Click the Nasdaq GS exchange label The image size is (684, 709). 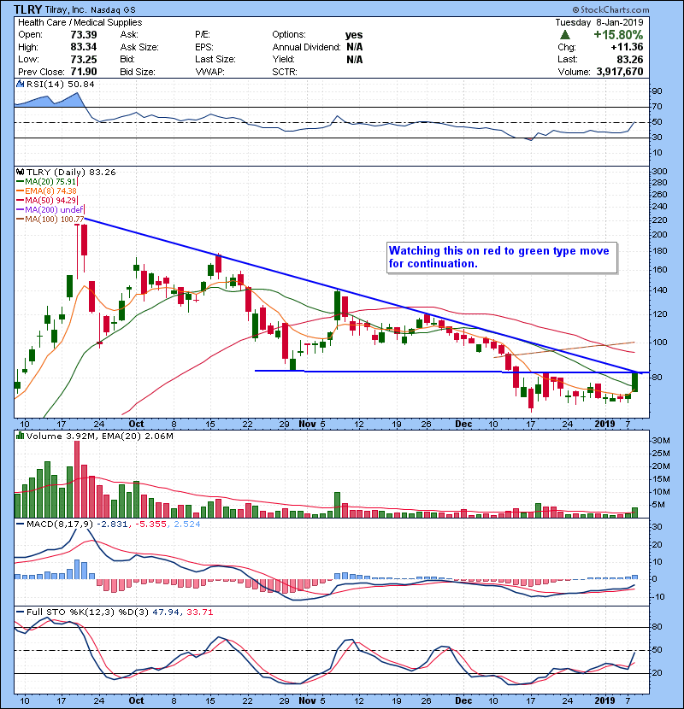[113, 9]
